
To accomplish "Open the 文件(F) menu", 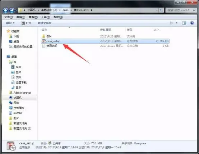I will [9, 17].
